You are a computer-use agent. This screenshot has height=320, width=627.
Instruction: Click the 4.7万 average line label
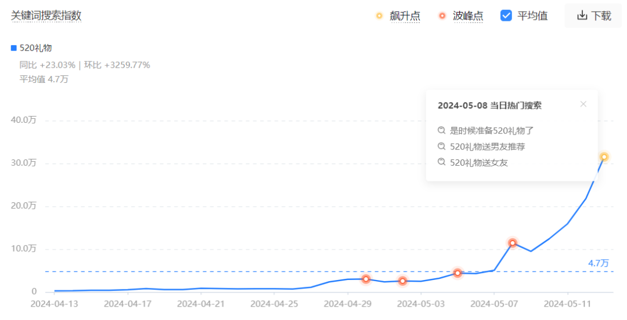598,263
